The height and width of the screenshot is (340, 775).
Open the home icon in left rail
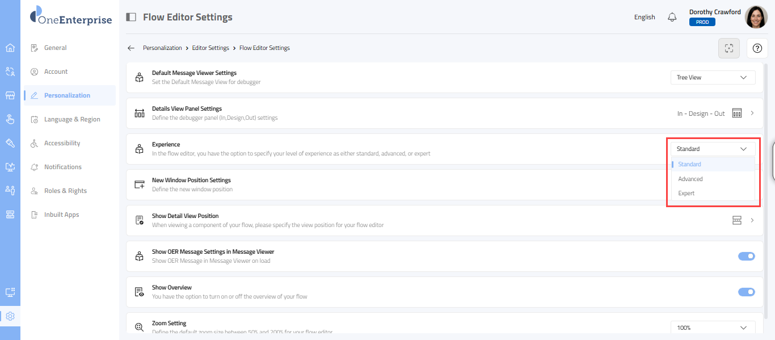[10, 48]
